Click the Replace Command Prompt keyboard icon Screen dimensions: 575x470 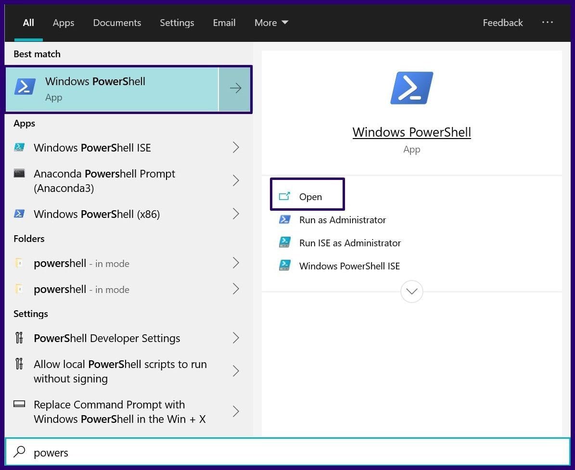click(x=19, y=404)
